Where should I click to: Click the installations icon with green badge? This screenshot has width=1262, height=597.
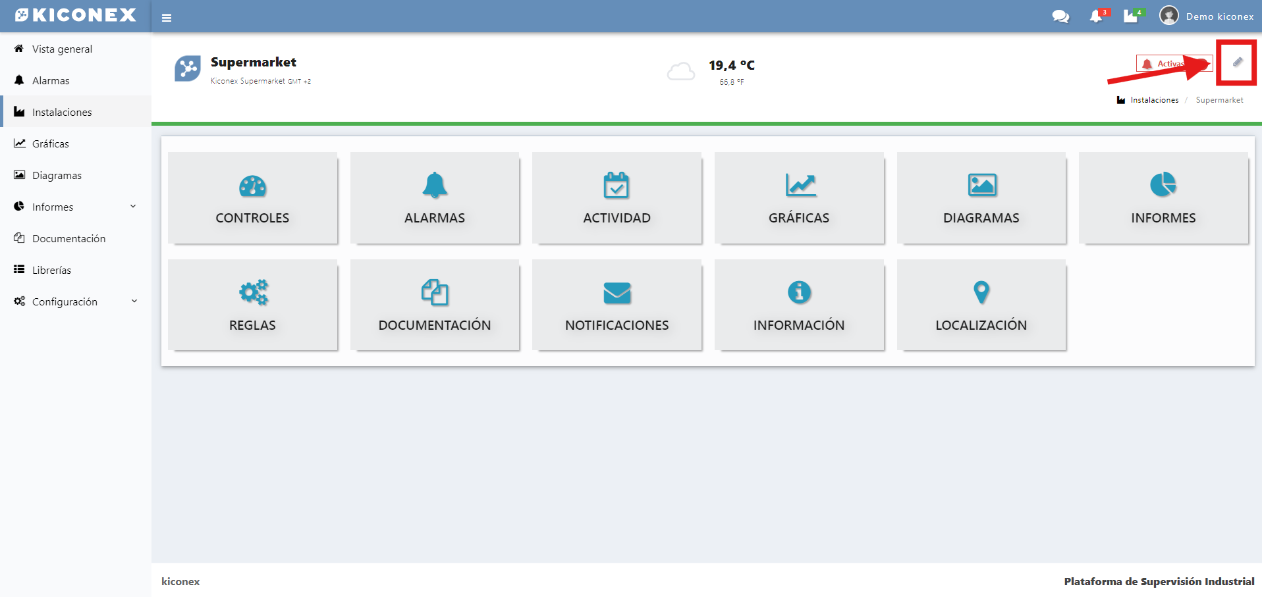pos(1132,16)
